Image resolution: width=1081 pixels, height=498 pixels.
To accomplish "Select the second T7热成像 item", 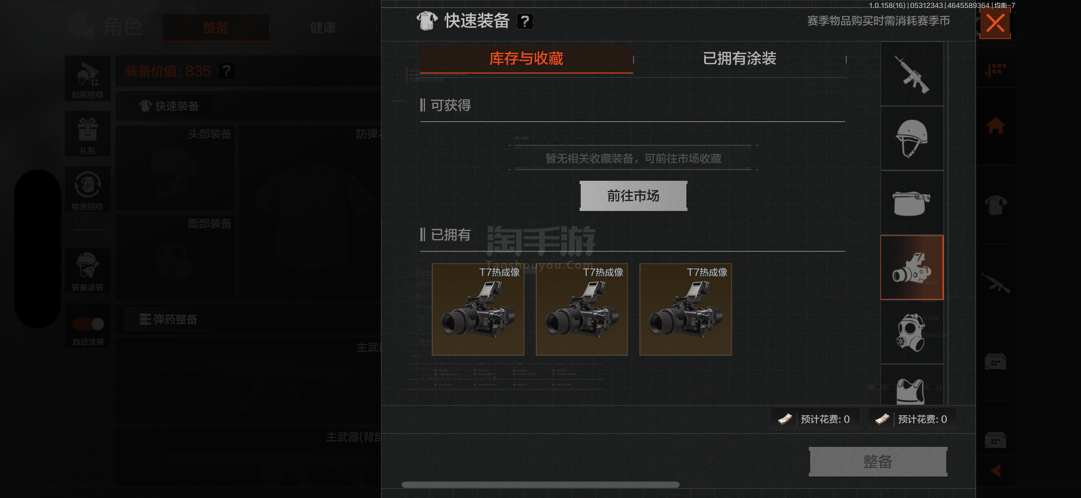I will [582, 309].
